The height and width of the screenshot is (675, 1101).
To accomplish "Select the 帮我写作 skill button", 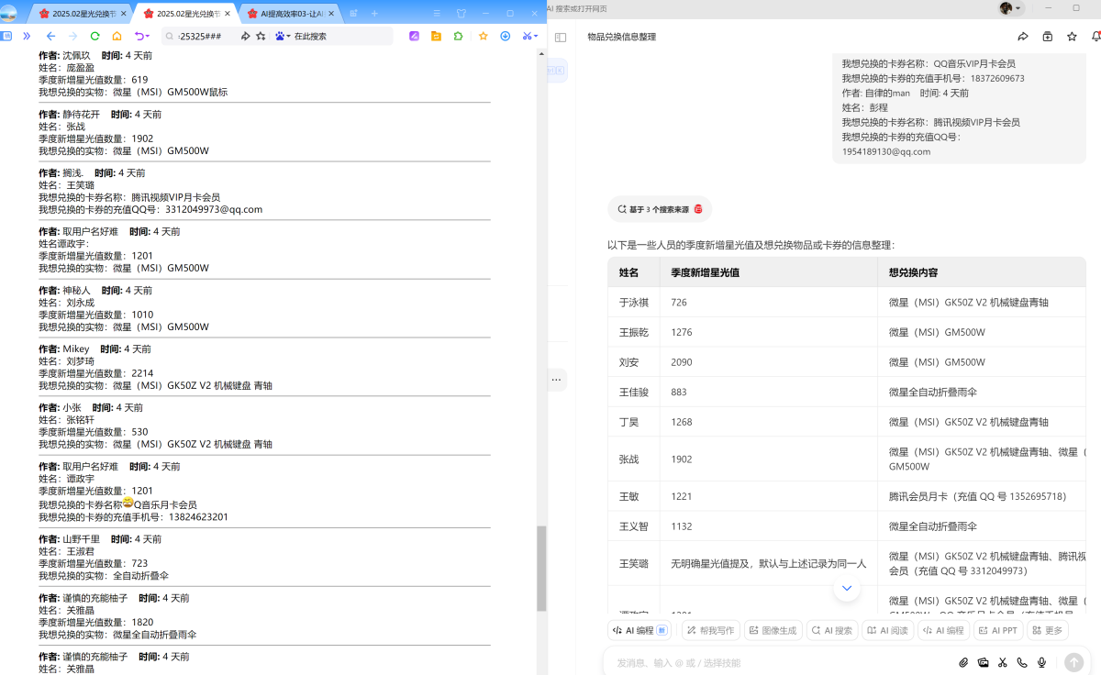I will click(x=709, y=630).
